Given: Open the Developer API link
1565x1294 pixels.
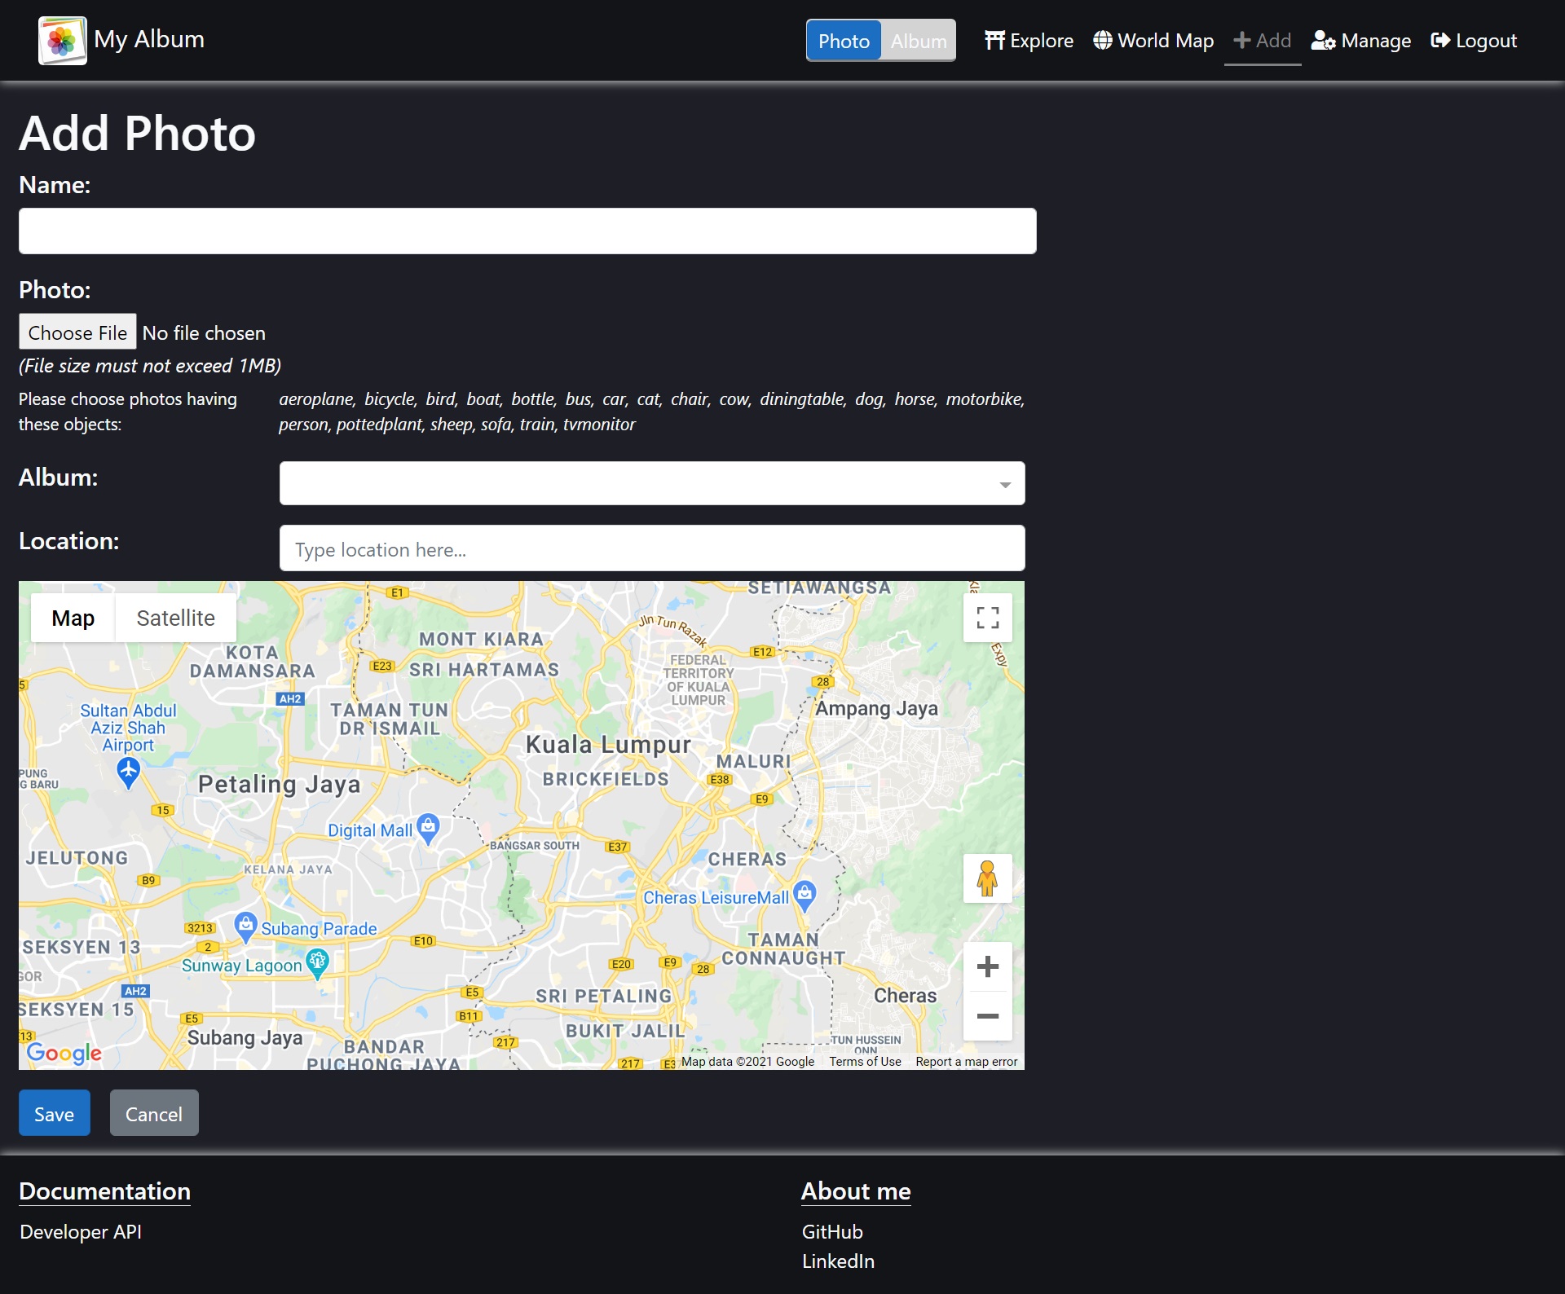Looking at the screenshot, I should [81, 1232].
